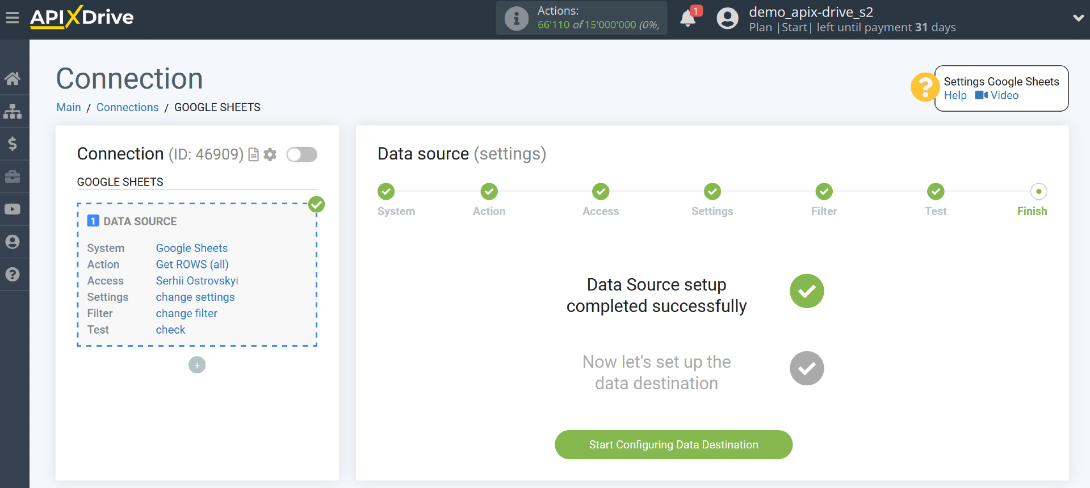Image resolution: width=1090 pixels, height=488 pixels.
Task: Open the connections sitemap sidebar icon
Action: pos(12,111)
